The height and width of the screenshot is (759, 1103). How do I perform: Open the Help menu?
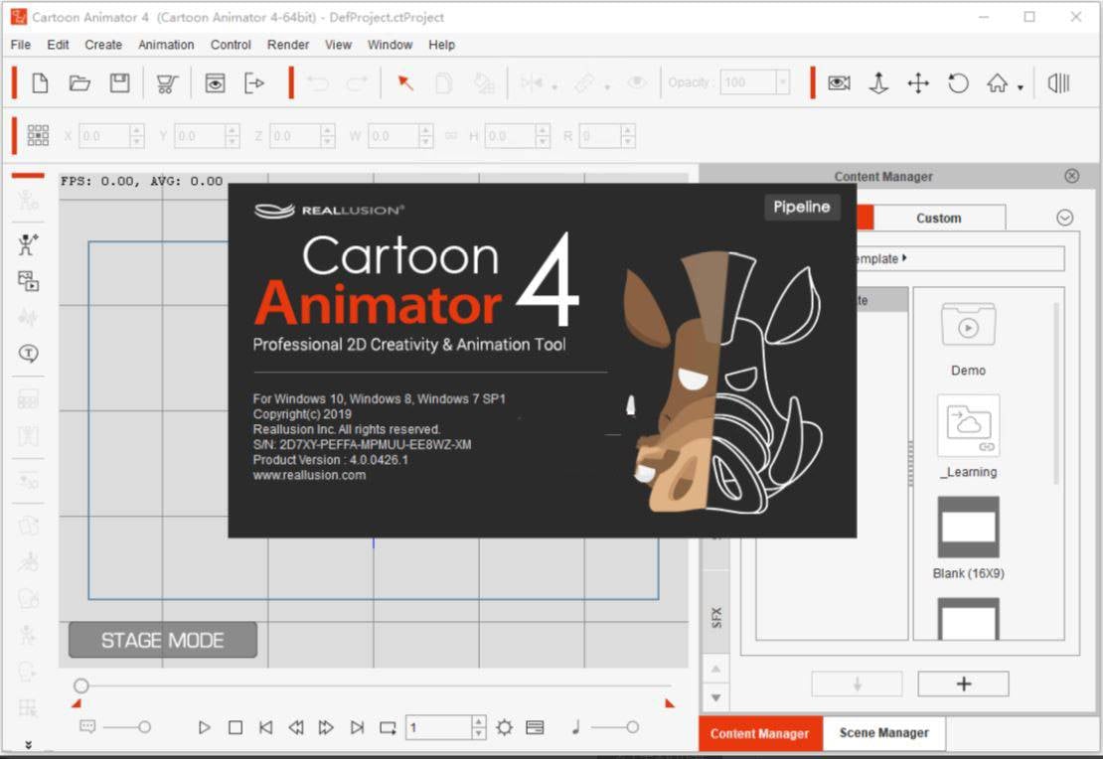pos(441,45)
